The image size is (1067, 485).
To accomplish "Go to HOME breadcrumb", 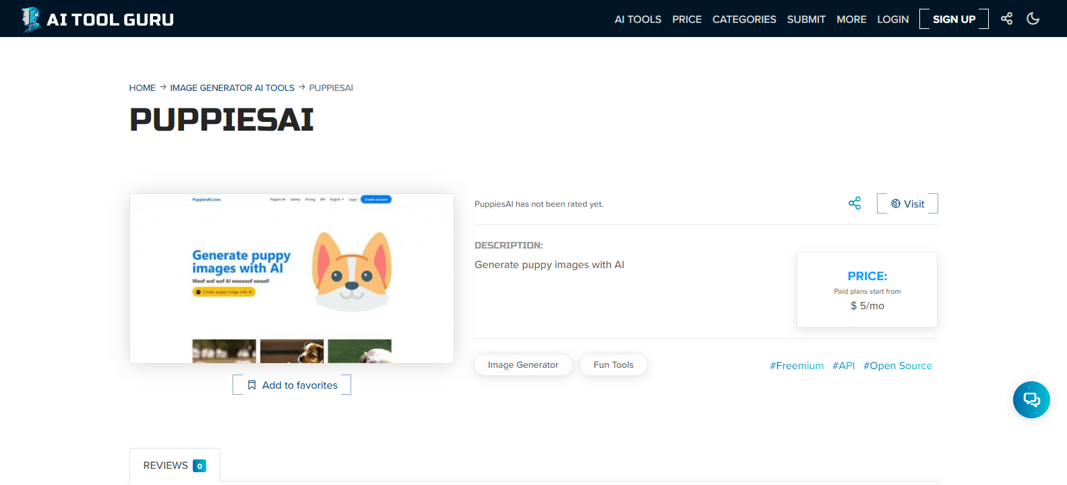I will [142, 88].
